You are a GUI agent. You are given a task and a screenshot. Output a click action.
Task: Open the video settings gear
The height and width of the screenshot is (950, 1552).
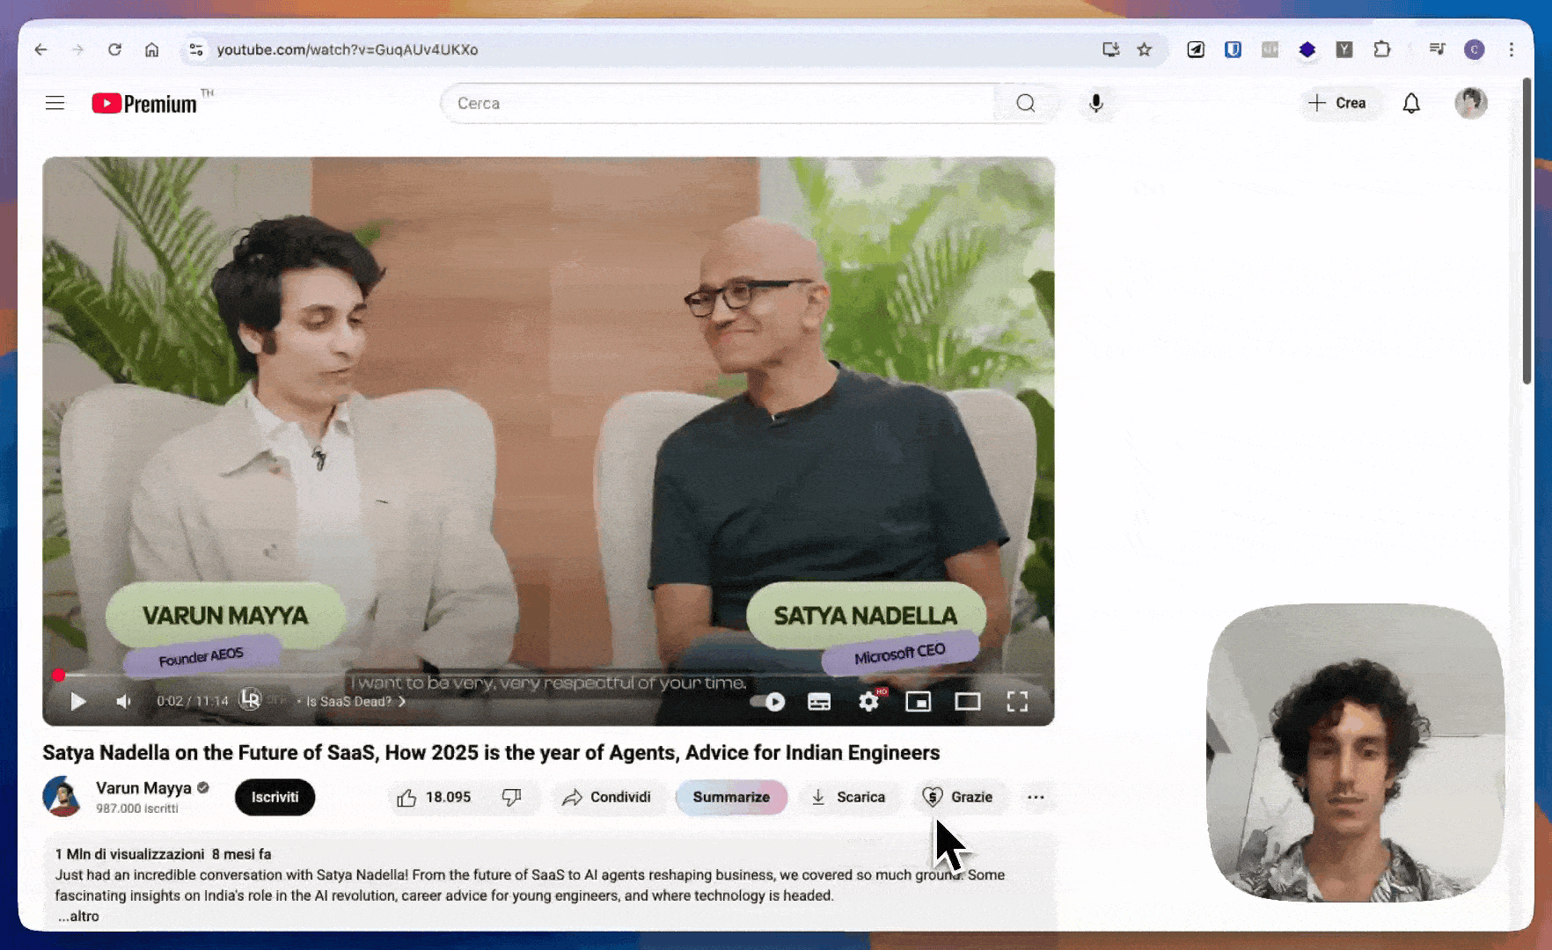tap(868, 701)
